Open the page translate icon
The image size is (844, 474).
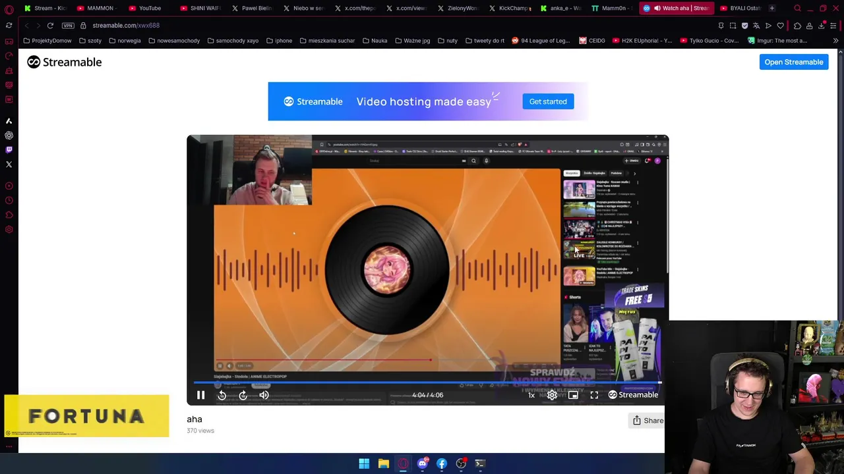[x=756, y=26]
